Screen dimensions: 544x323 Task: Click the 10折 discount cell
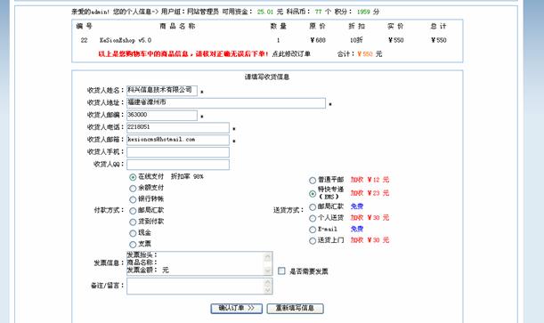(356, 40)
